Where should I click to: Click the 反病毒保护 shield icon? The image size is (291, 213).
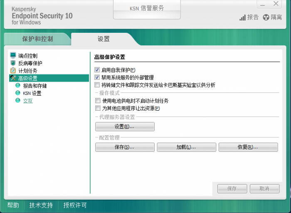(13, 63)
